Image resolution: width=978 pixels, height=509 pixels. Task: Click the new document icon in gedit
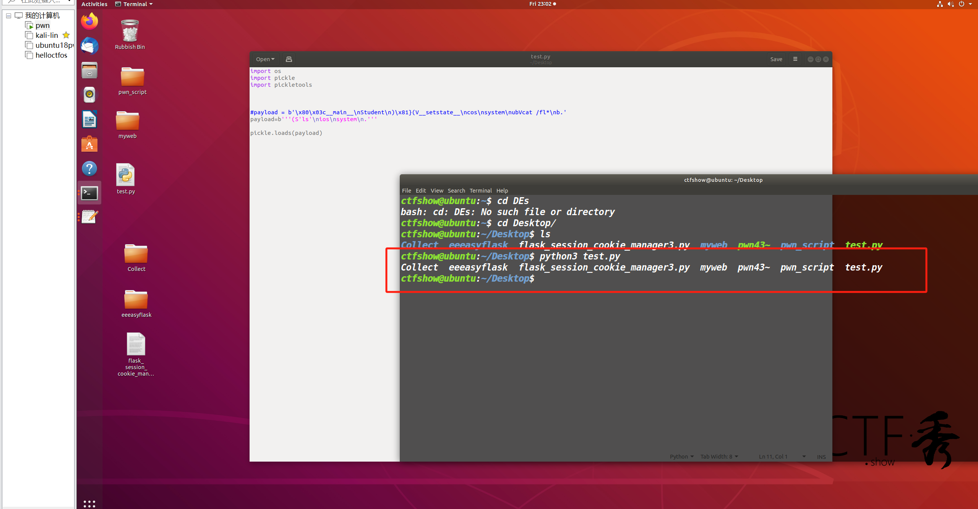pos(289,59)
